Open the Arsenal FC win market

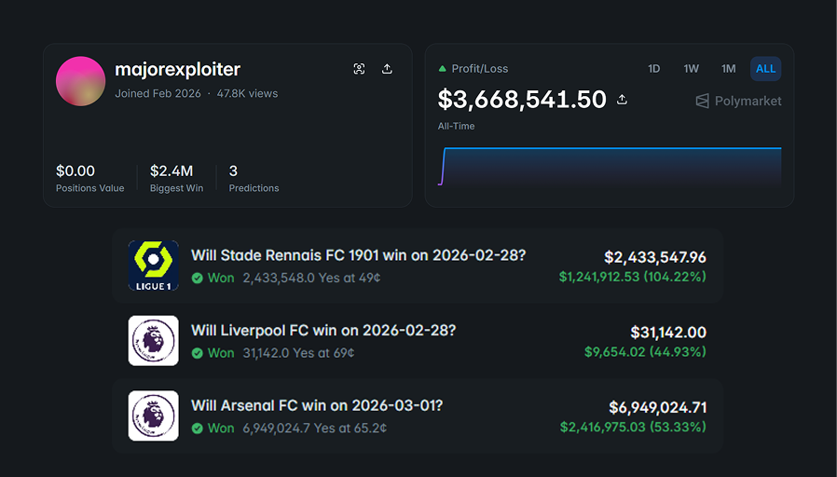[x=317, y=406]
